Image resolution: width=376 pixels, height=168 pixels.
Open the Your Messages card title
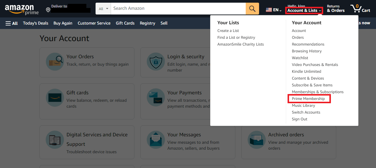pyautogui.click(x=184, y=135)
